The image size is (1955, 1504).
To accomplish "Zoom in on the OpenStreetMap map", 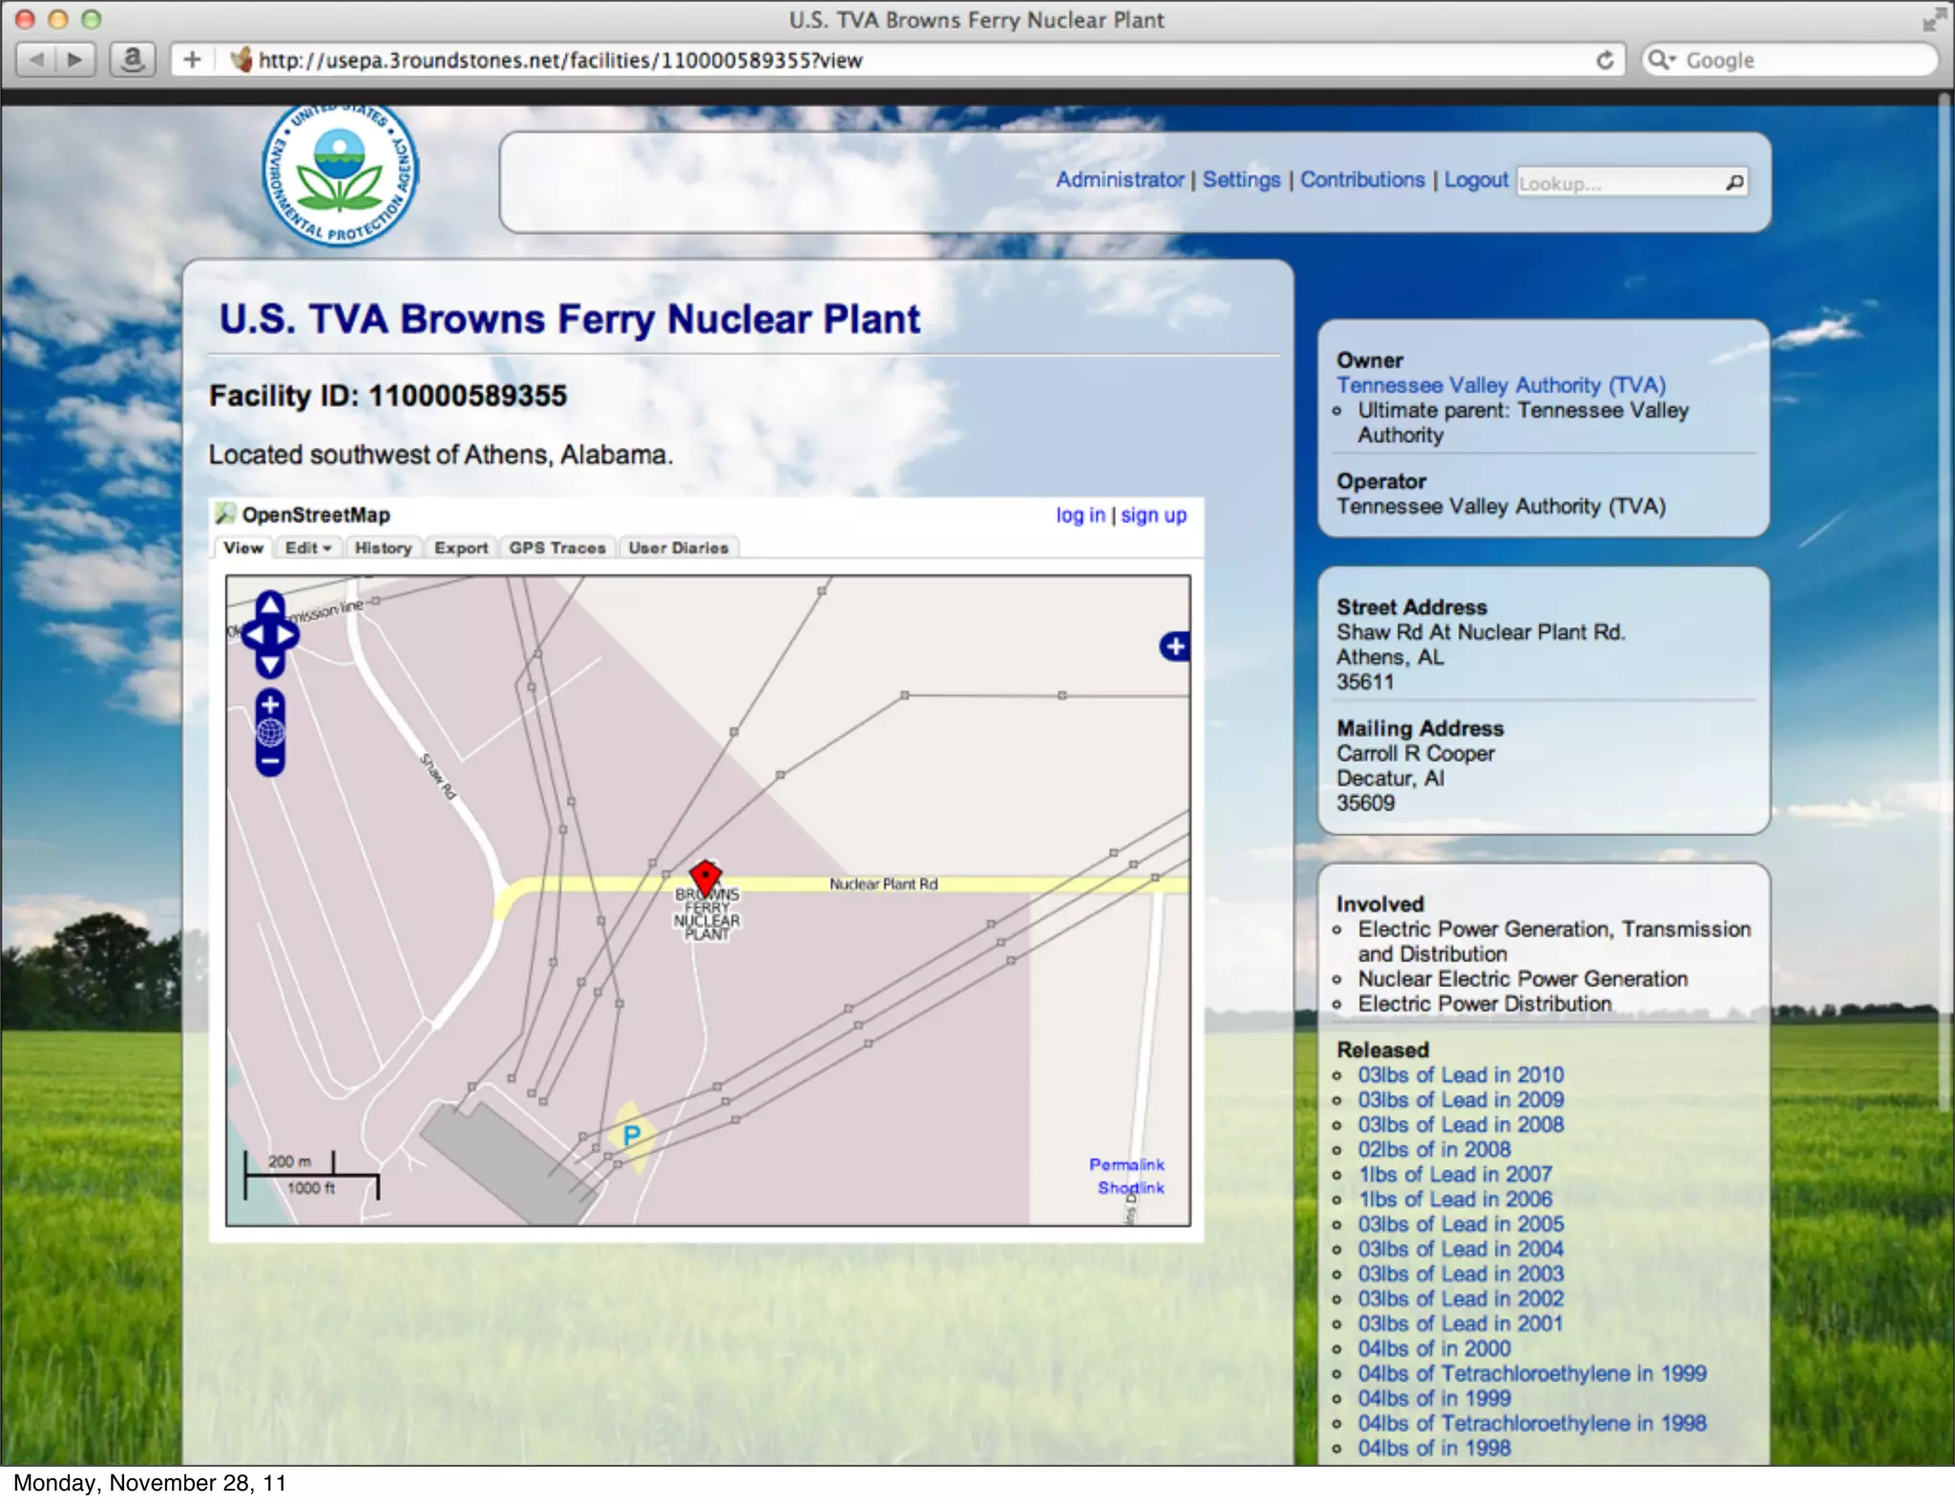I will click(270, 705).
